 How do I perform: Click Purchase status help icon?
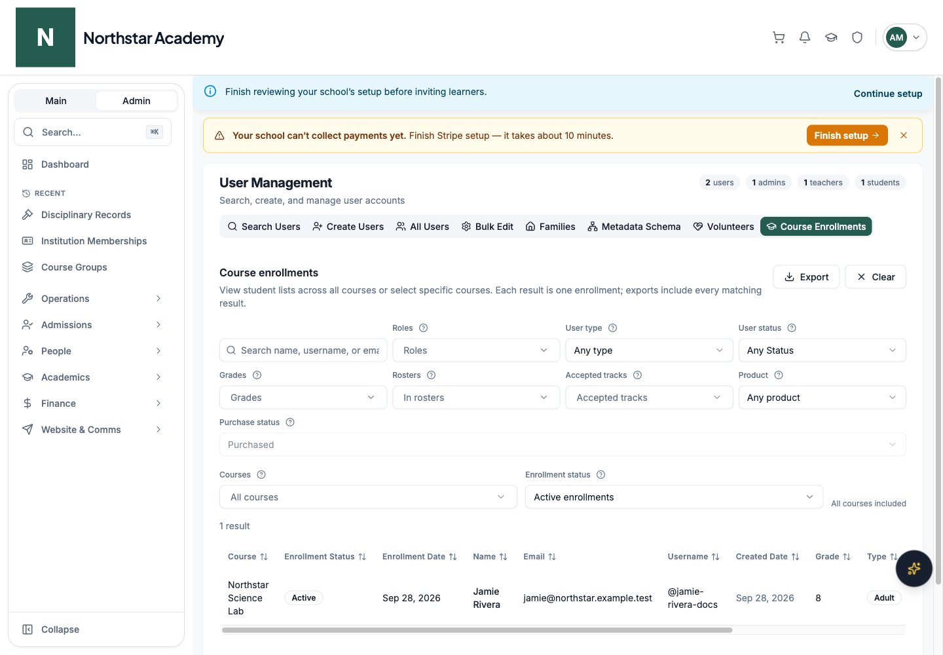[x=290, y=422]
